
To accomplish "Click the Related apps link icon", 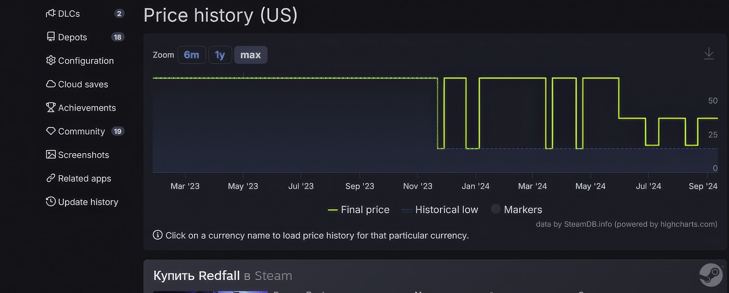I will point(51,178).
